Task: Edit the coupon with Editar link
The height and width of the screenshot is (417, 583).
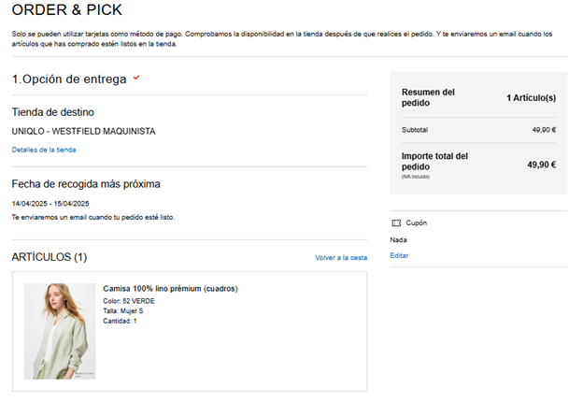Action: point(399,255)
